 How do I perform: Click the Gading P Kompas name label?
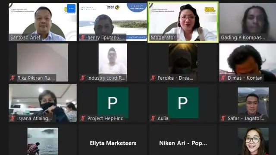(243, 37)
